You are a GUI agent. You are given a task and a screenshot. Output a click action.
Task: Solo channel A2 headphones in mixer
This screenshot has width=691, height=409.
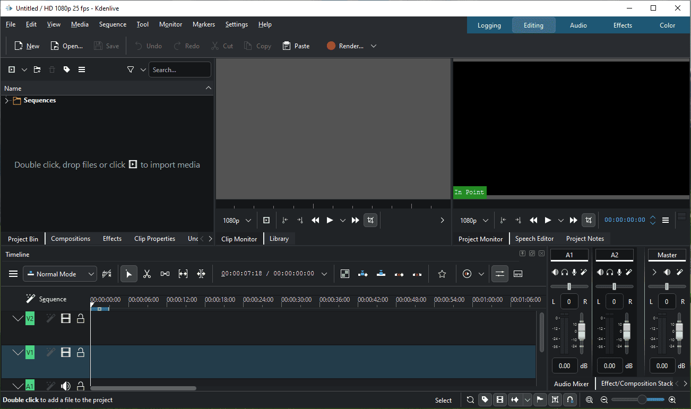click(610, 272)
